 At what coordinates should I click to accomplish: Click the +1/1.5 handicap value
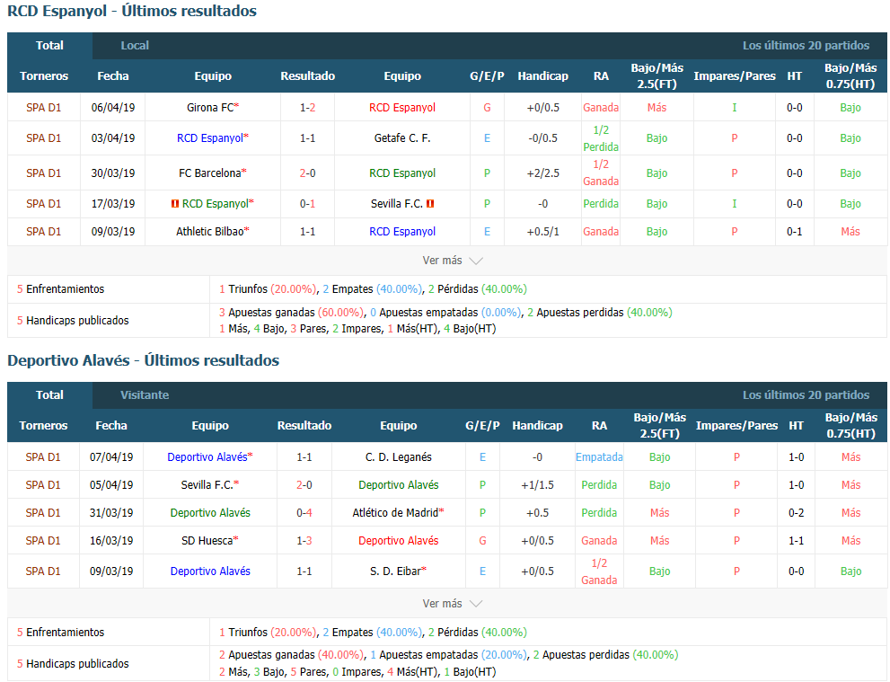[538, 485]
